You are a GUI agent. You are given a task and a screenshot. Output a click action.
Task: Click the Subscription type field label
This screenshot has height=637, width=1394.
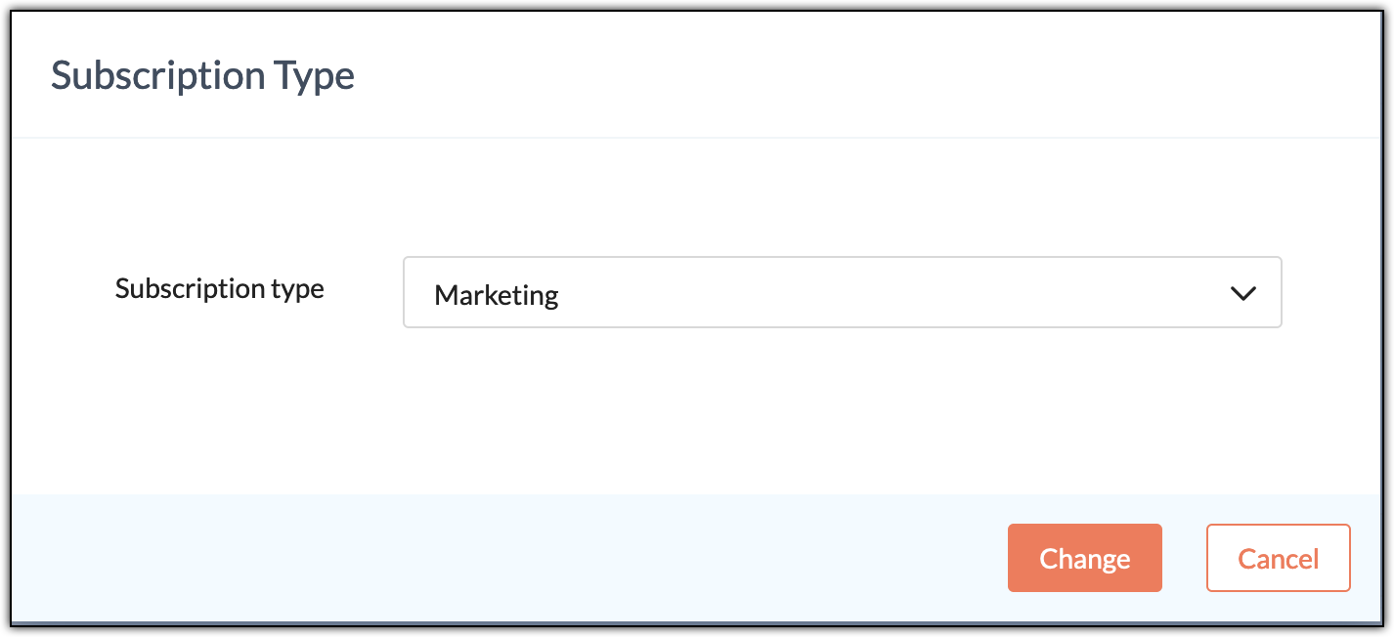[x=219, y=289]
